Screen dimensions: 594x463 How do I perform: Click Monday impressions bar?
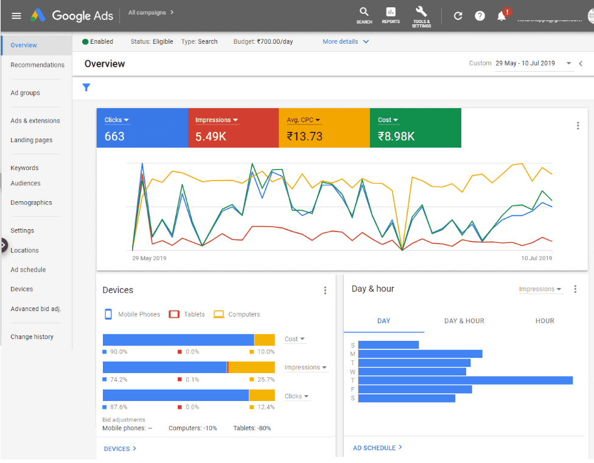pos(420,354)
